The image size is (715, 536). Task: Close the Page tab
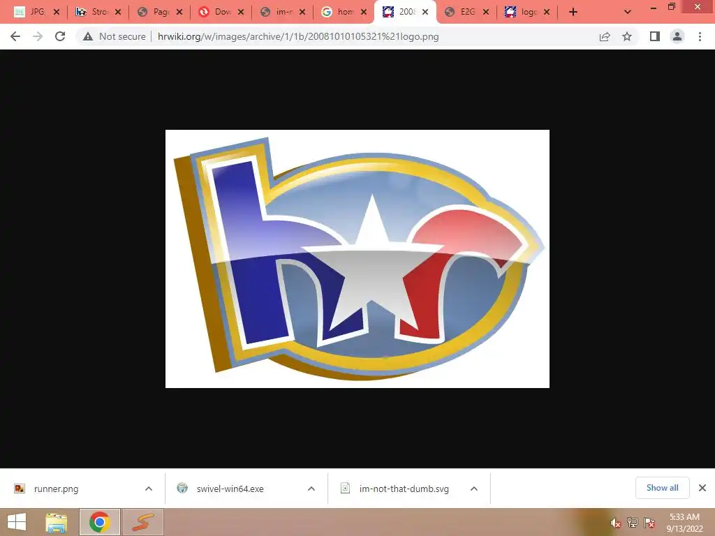(179, 12)
